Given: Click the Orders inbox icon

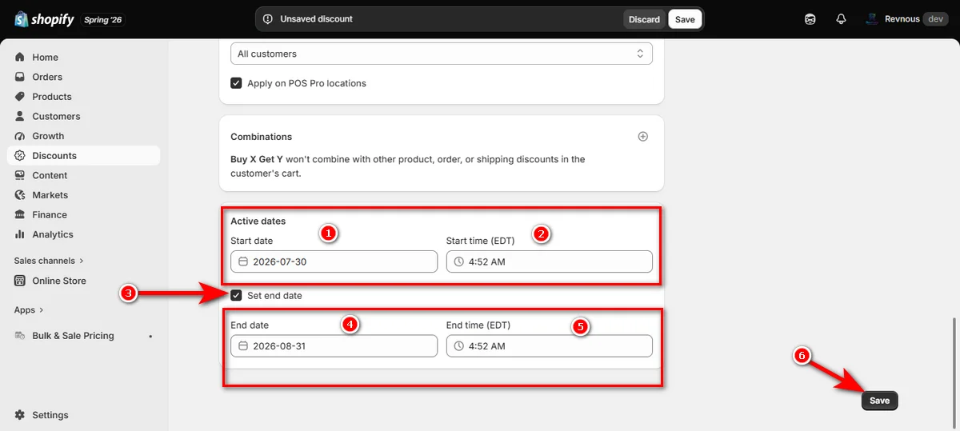Looking at the screenshot, I should (x=20, y=77).
